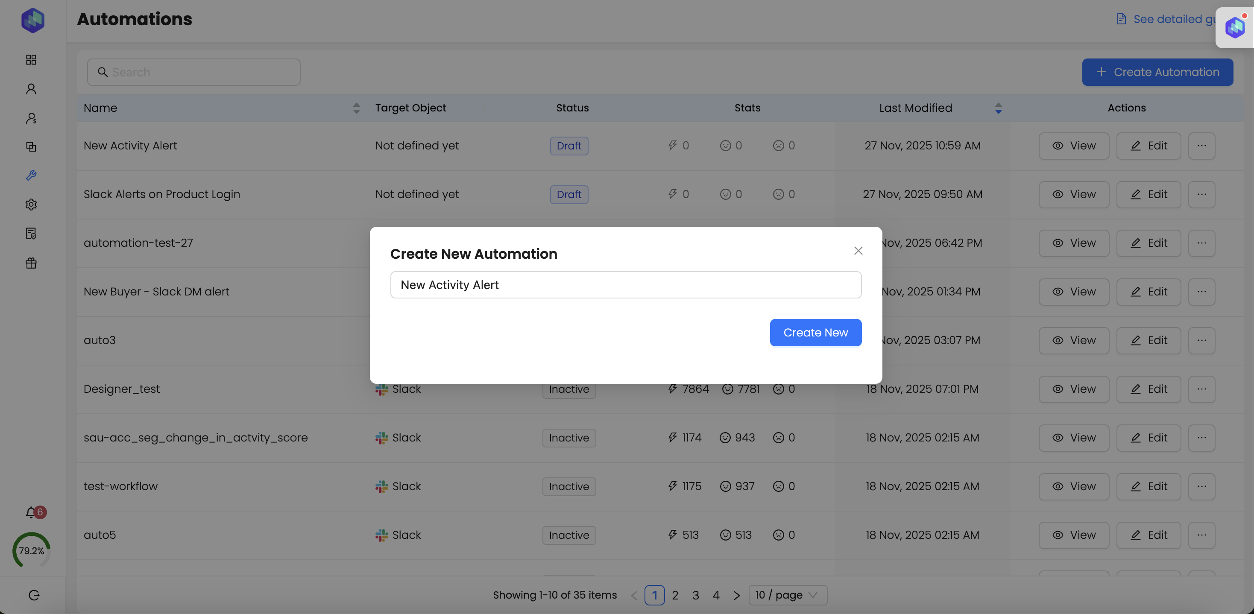View the test-workflow automation
The image size is (1254, 614).
point(1073,486)
